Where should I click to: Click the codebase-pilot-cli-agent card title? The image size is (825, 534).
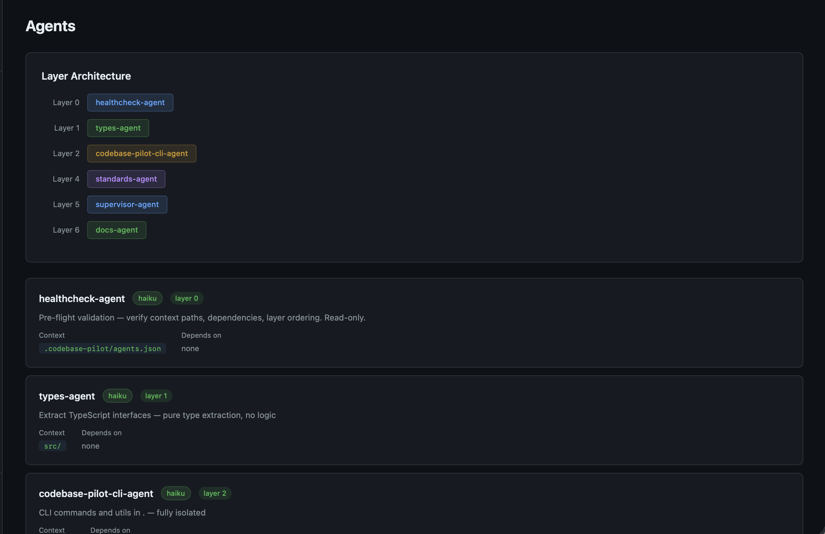click(96, 494)
